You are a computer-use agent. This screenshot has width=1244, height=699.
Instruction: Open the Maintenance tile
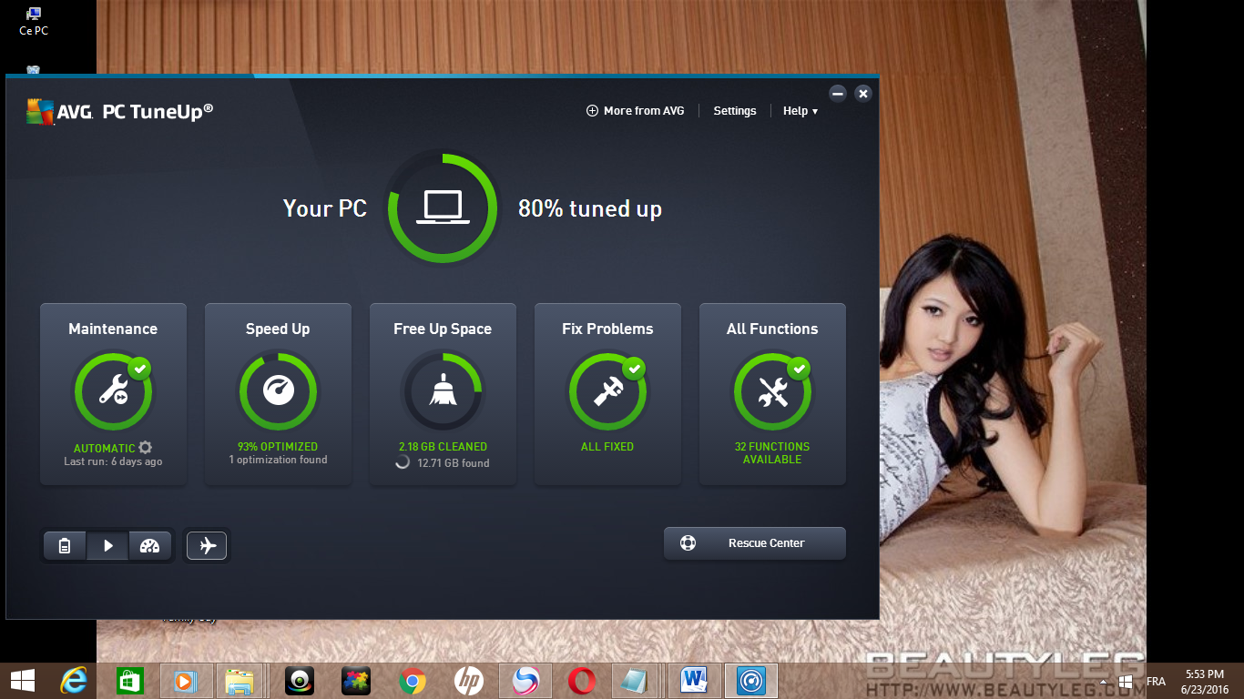pos(113,394)
